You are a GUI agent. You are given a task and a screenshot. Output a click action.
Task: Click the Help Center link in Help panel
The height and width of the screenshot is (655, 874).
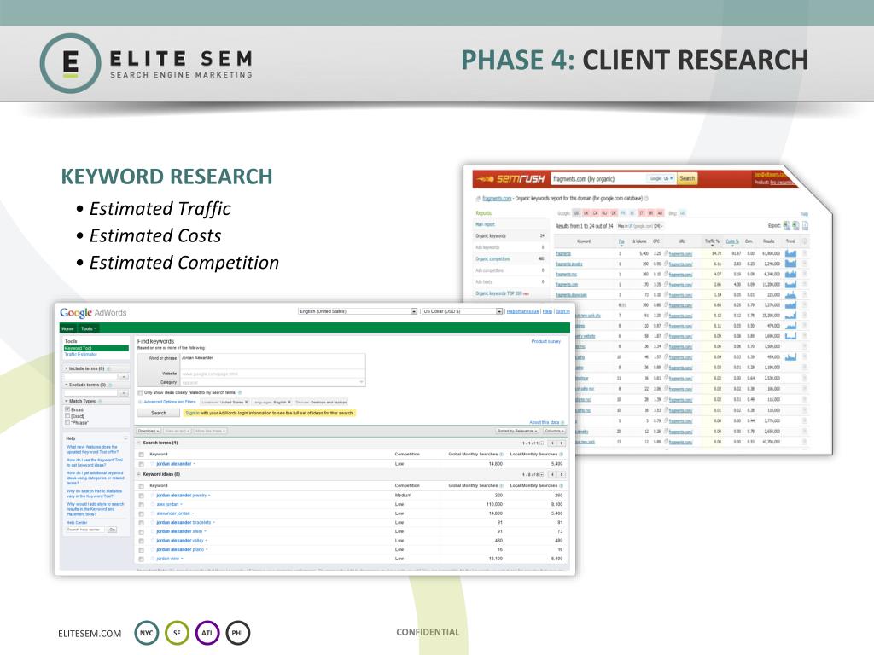(77, 523)
